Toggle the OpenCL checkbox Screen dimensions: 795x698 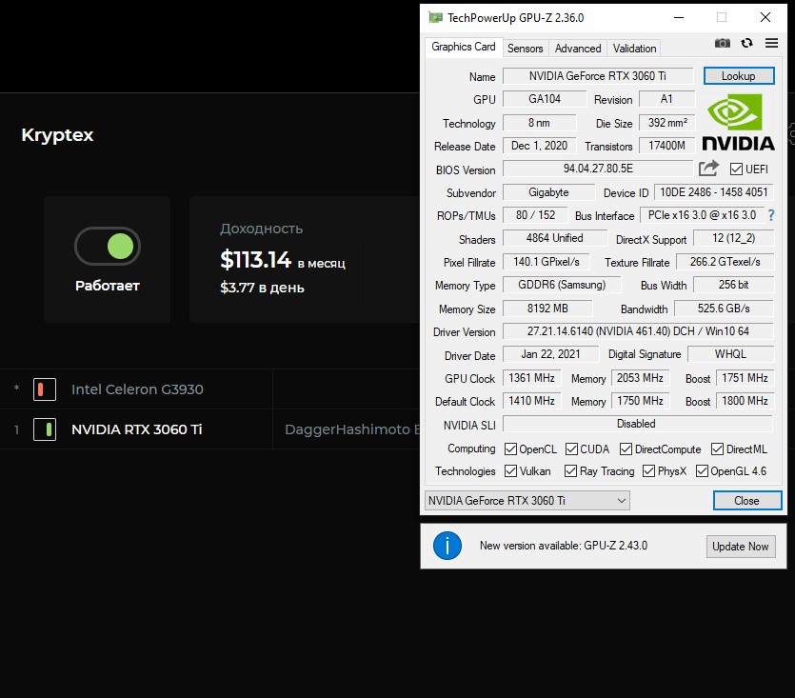[510, 449]
